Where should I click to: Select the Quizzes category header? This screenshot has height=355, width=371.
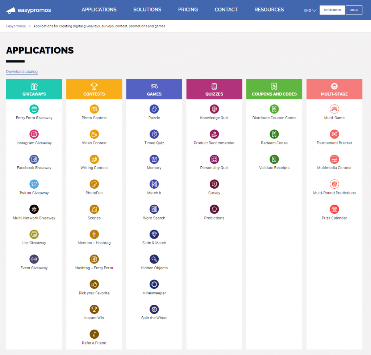pyautogui.click(x=214, y=89)
